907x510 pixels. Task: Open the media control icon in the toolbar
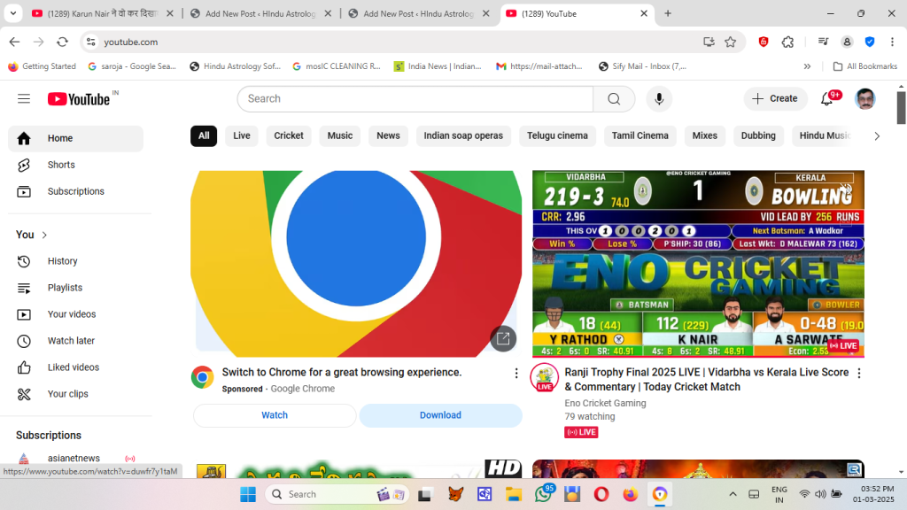823,42
